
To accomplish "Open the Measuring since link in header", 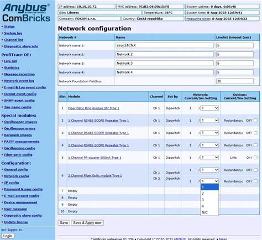I will (198, 19).
